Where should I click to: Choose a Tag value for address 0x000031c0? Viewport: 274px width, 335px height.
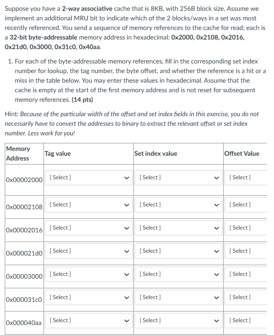tap(89, 297)
